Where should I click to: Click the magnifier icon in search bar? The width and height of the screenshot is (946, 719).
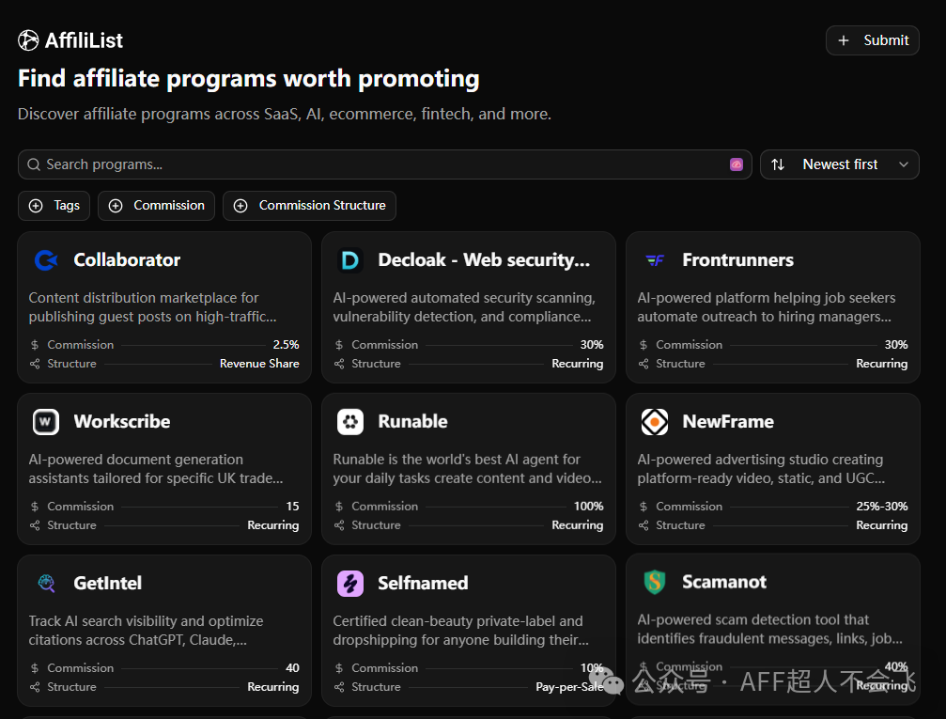(x=34, y=164)
